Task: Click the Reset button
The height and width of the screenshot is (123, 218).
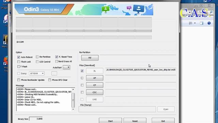Action: (135, 121)
